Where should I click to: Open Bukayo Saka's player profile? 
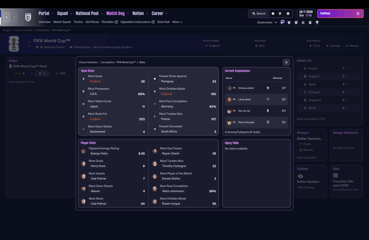(x=99, y=153)
